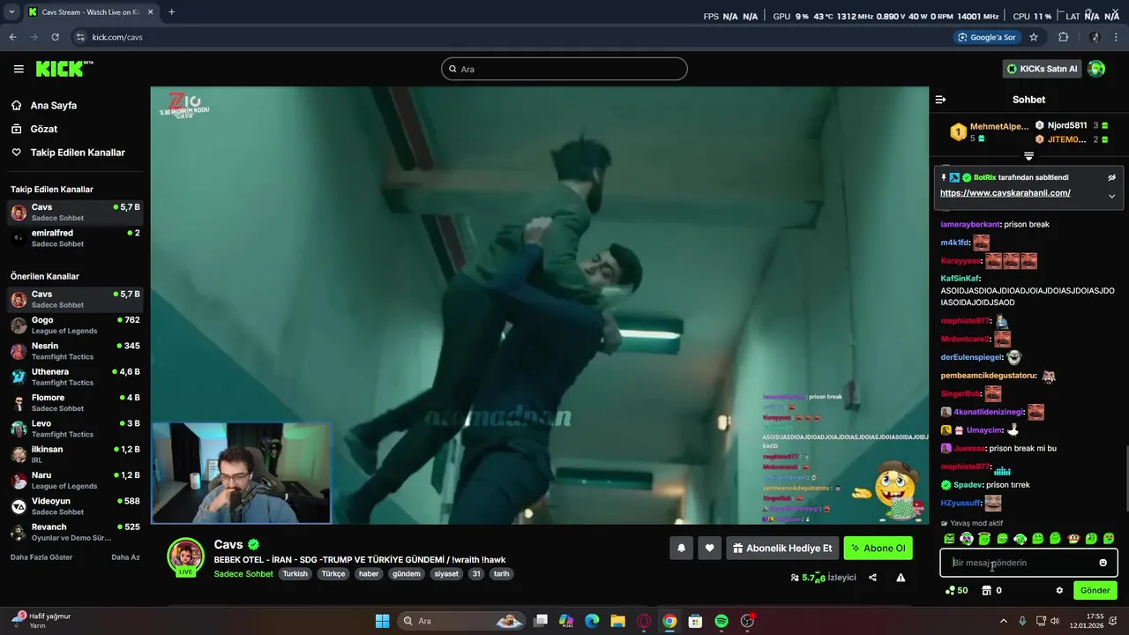The height and width of the screenshot is (635, 1129).
Task: Click the shop icon with 0
Action: pyautogui.click(x=991, y=591)
